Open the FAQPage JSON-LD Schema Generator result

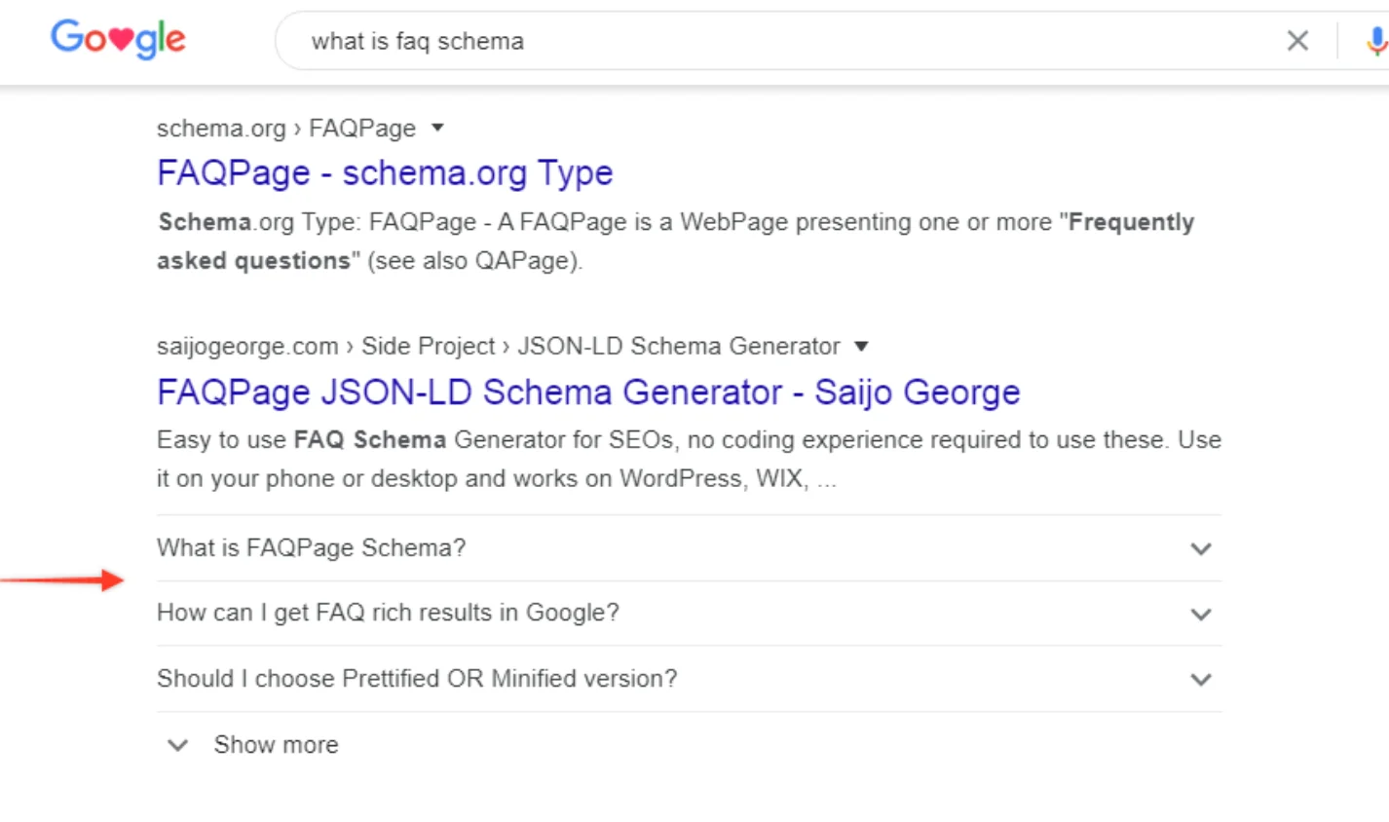pos(587,392)
